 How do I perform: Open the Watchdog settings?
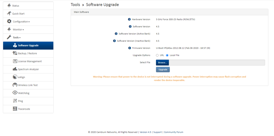pyautogui.click(x=28, y=93)
